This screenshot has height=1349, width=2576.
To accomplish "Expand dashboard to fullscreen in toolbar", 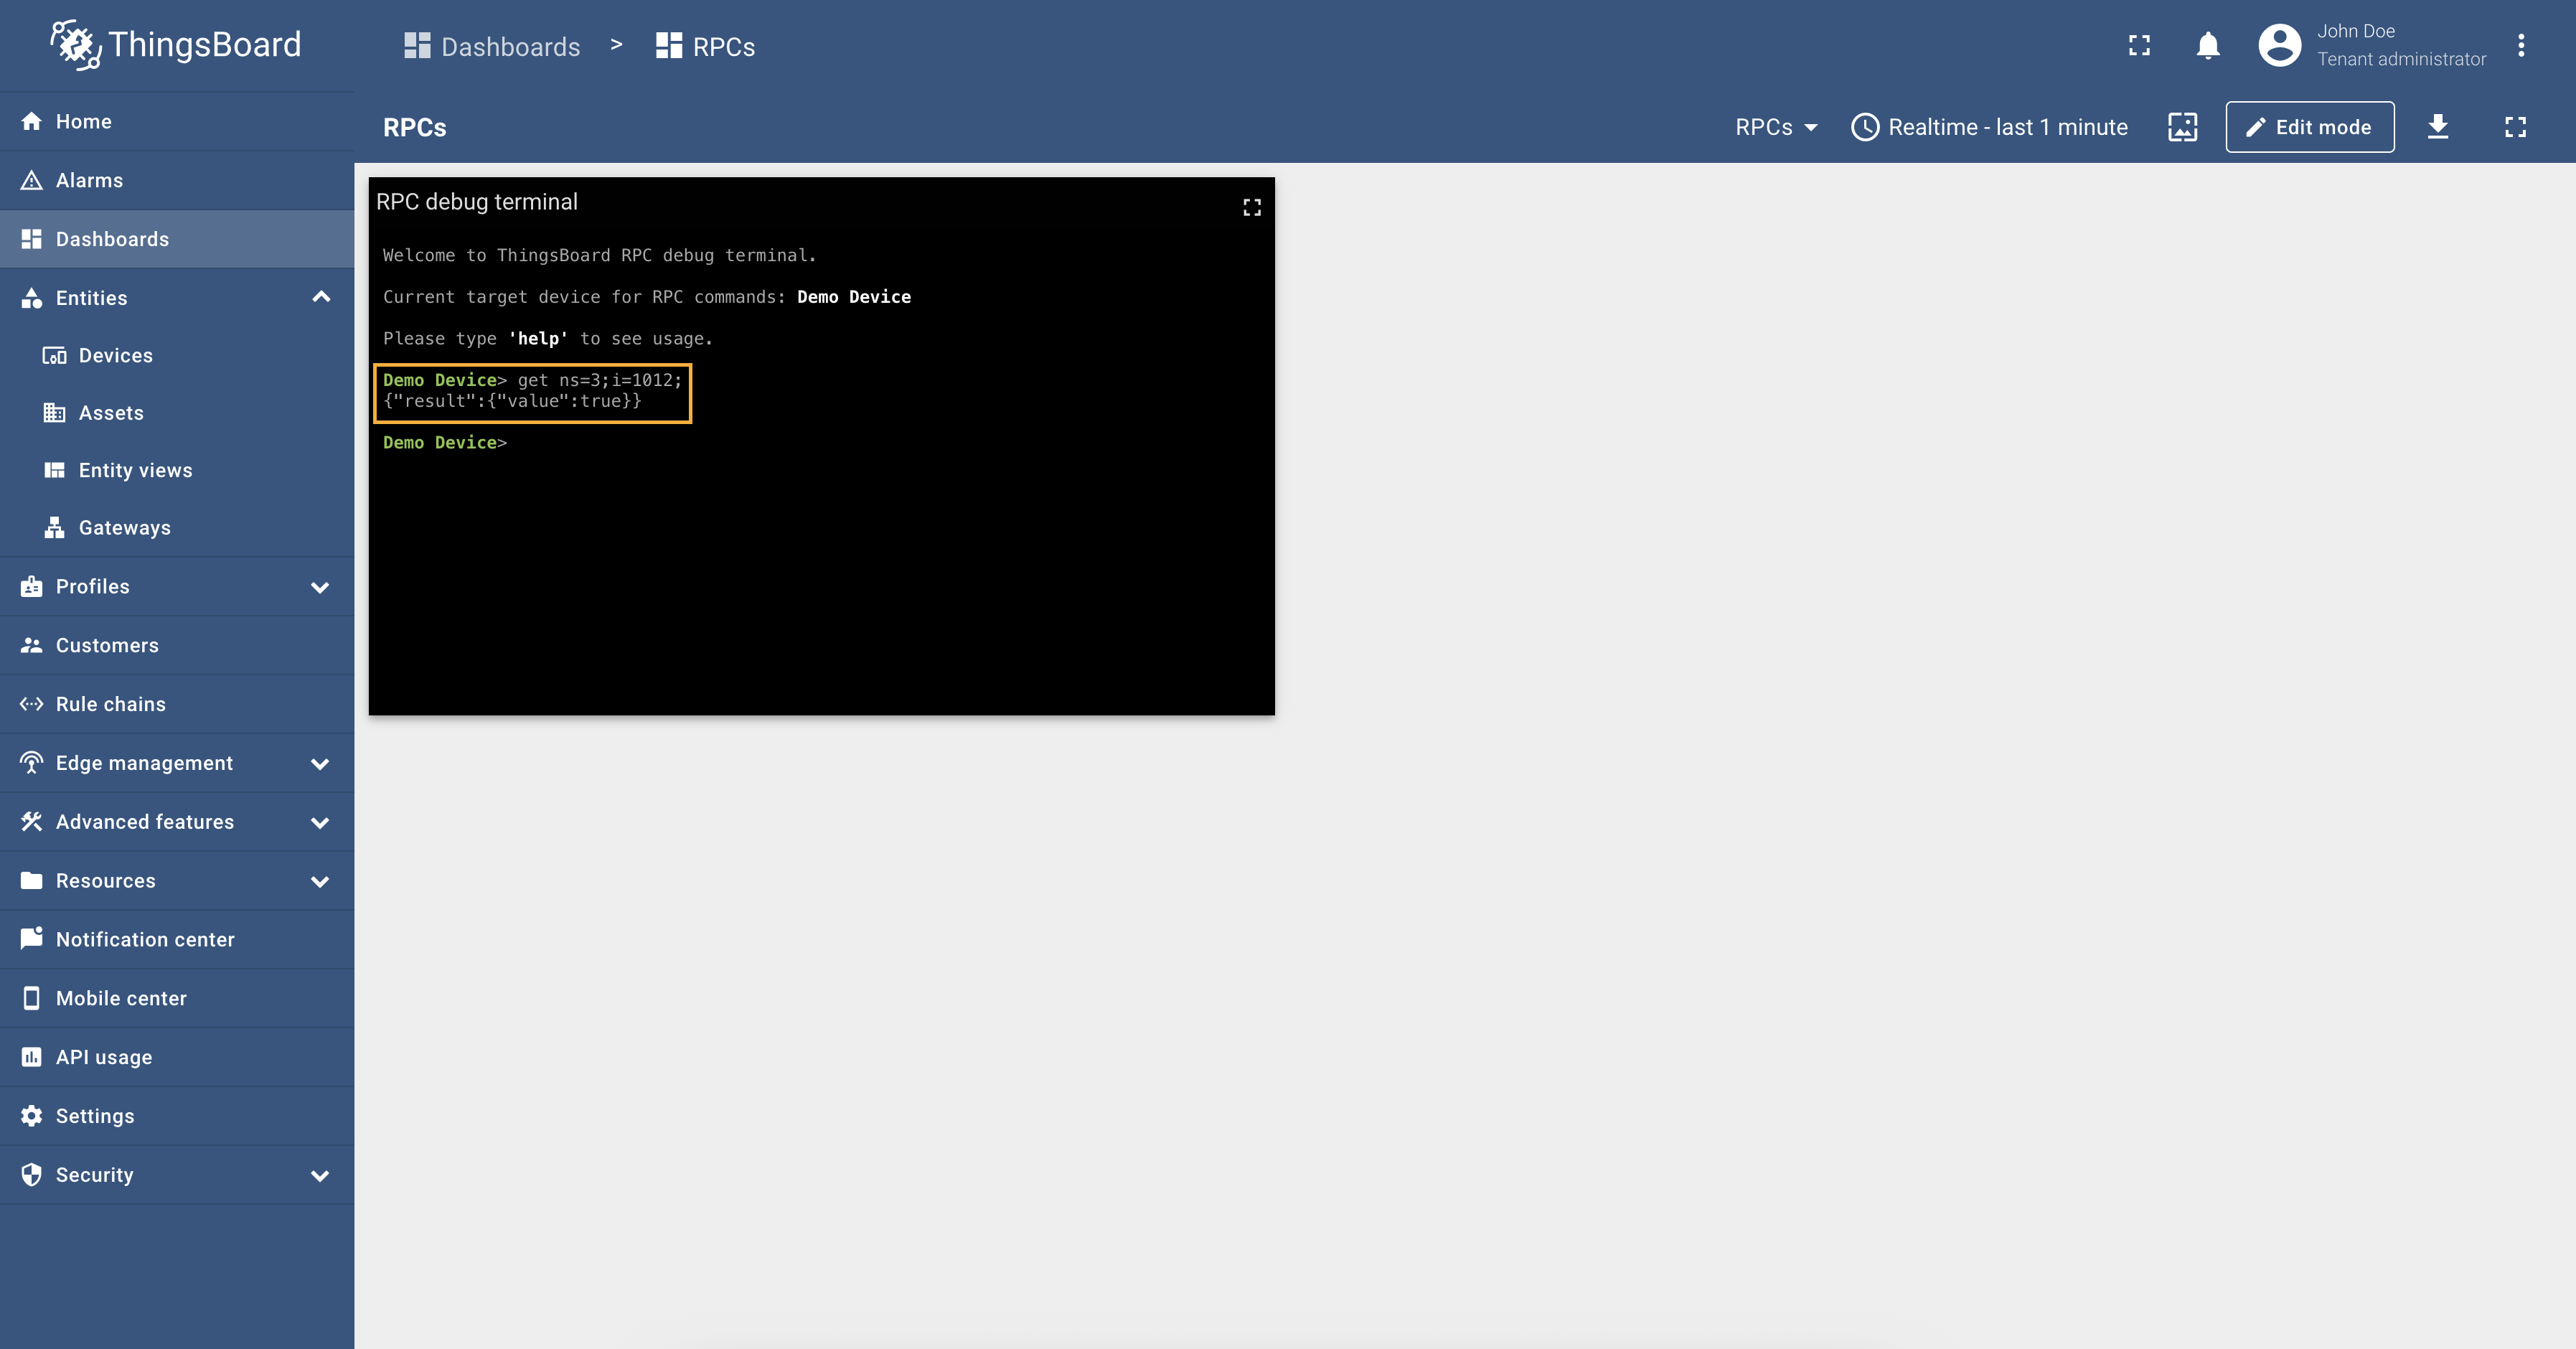I will [x=2515, y=127].
